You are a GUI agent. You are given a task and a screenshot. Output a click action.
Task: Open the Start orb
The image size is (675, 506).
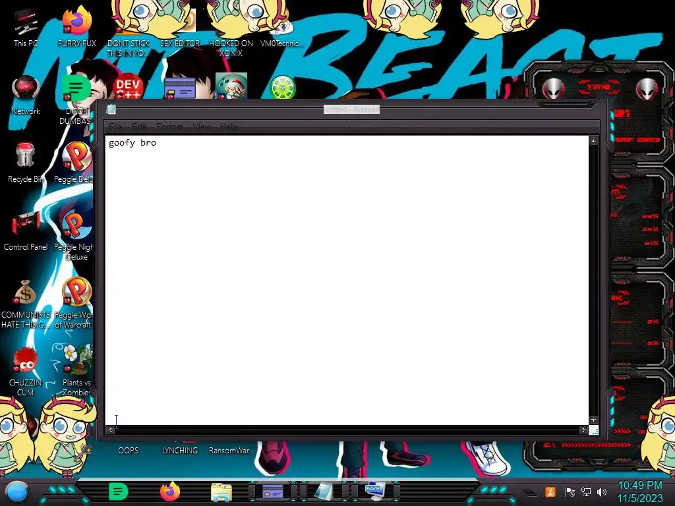[x=17, y=492]
